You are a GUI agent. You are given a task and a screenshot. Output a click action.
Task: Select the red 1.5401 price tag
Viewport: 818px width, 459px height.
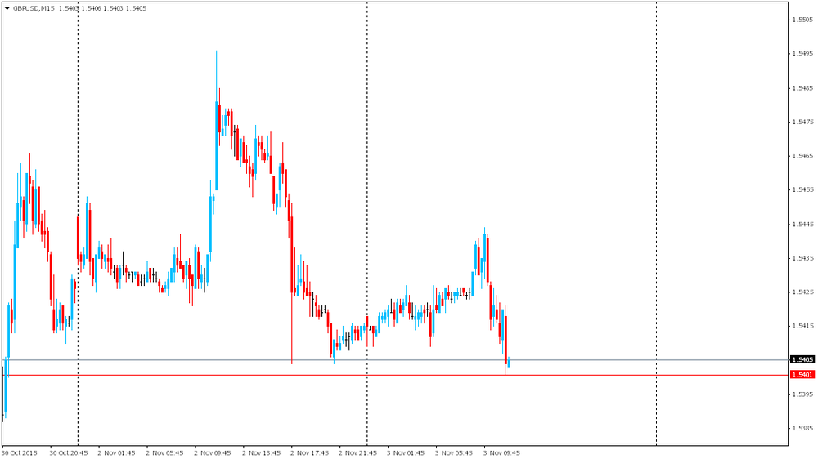(x=802, y=375)
